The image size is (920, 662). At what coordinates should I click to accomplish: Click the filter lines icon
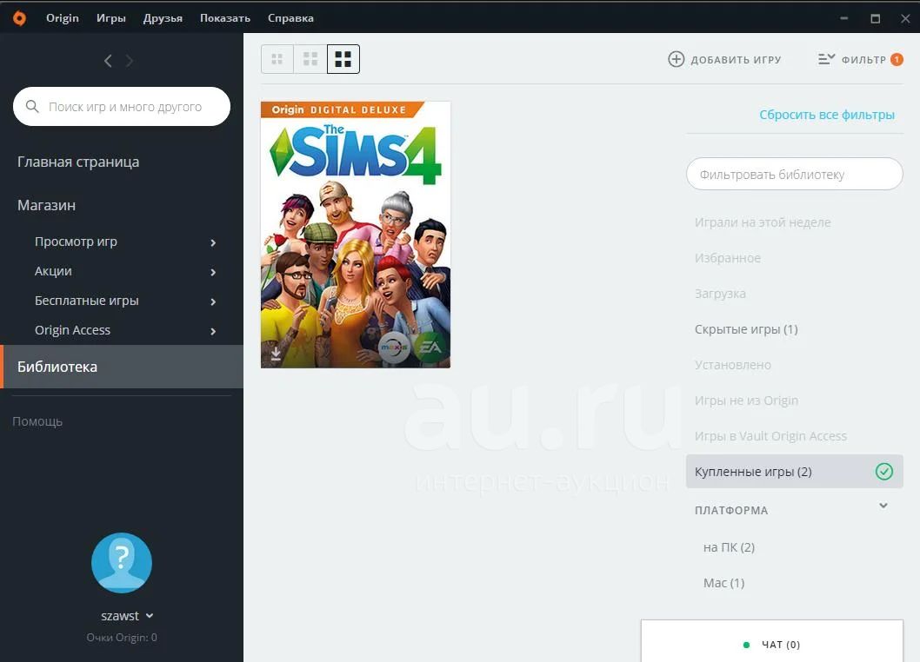[x=826, y=59]
